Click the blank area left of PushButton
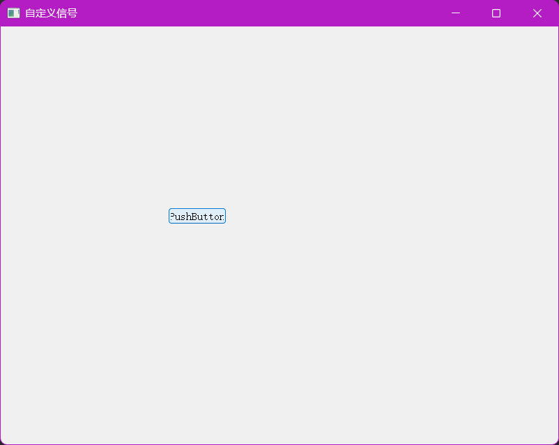 (84, 217)
